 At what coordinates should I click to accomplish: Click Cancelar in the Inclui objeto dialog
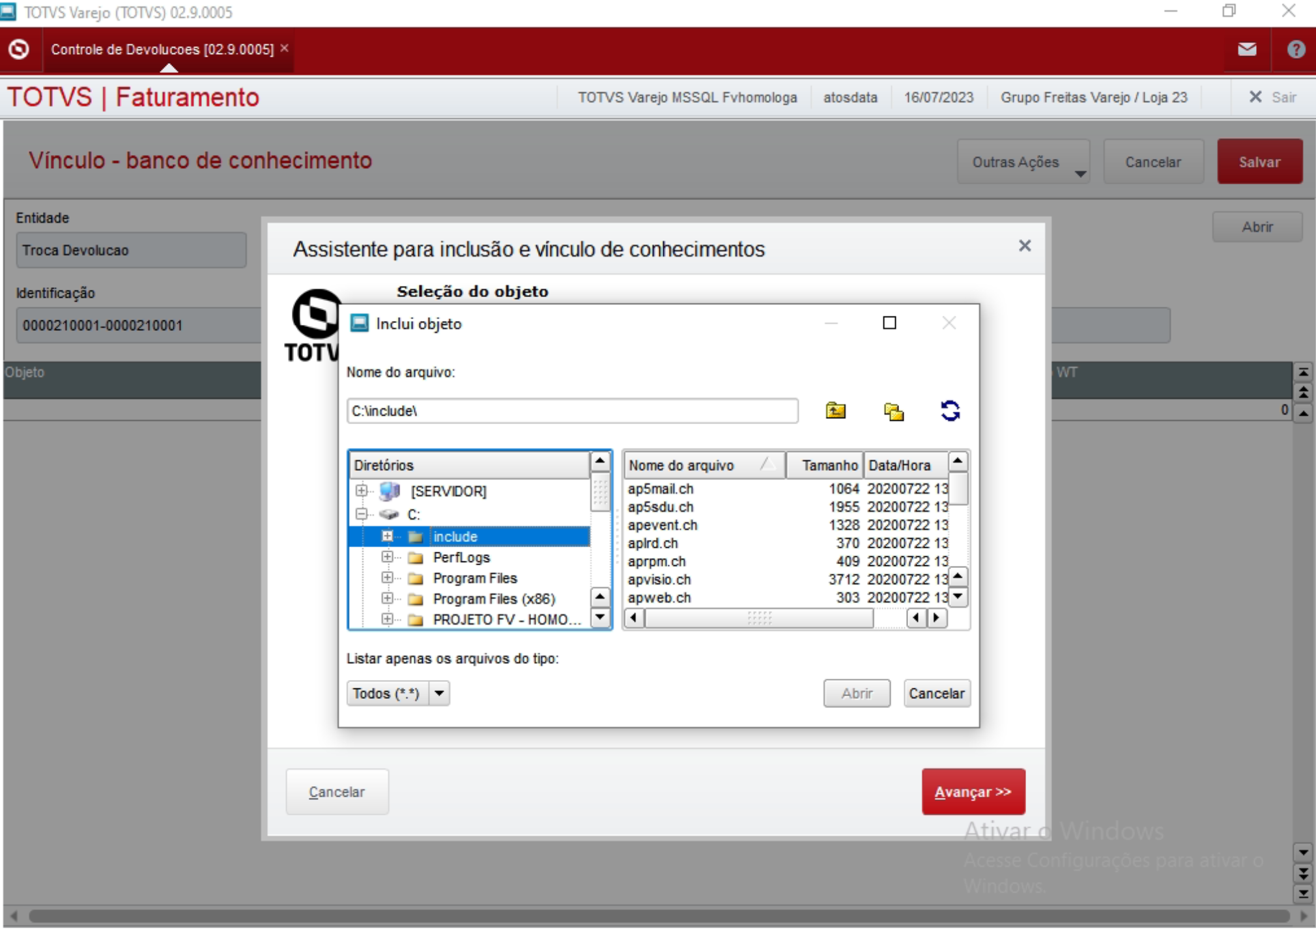[x=937, y=693]
